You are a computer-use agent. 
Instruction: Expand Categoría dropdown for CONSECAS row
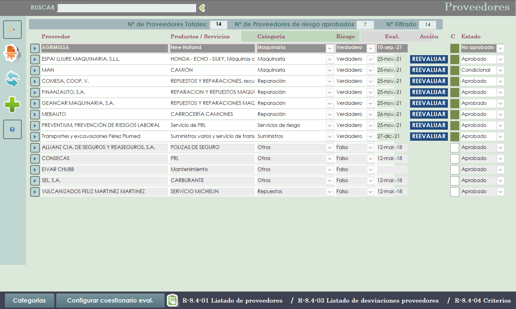(330, 158)
